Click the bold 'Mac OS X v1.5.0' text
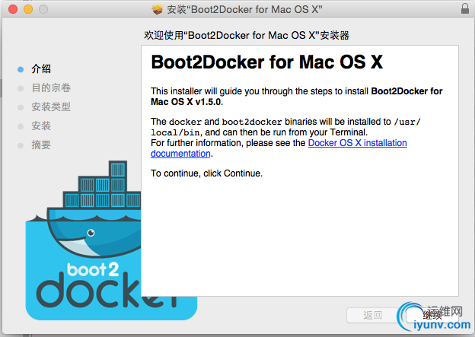Viewport: 475px width, 337px height. (x=186, y=102)
